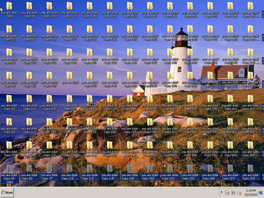The height and width of the screenshot is (198, 264).
Task: Click label text "Copy (49)"
Action: (x=150, y=16)
